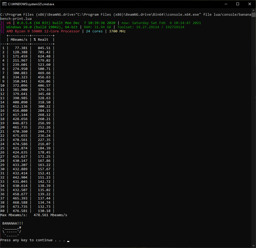Click the value 274.950 in row 6
The image size is (256, 248).
(20, 69)
